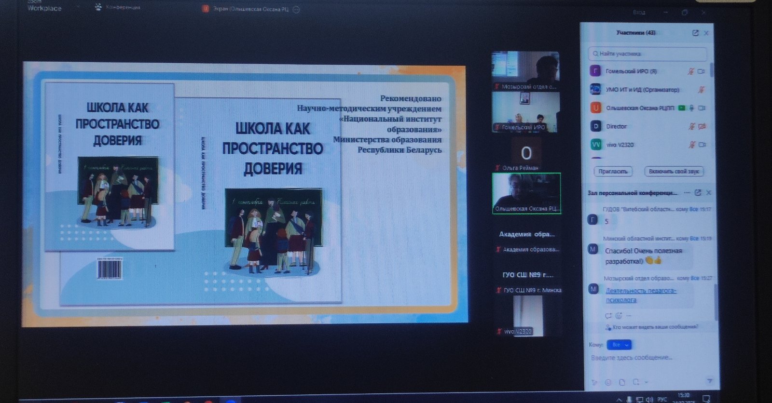Pop out the chat panel window
The image size is (772, 403).
click(x=698, y=193)
